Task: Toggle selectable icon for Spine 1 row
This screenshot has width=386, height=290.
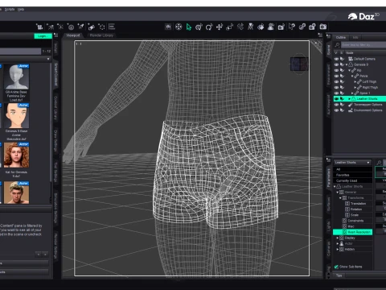Action: pos(342,93)
